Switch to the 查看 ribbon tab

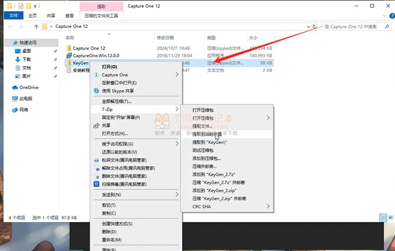(x=69, y=16)
